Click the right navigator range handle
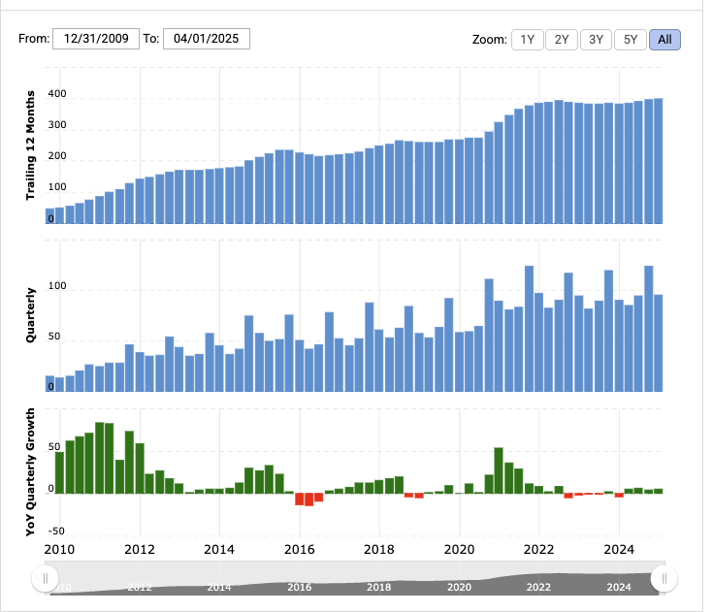The height and width of the screenshot is (612, 713). [x=664, y=579]
